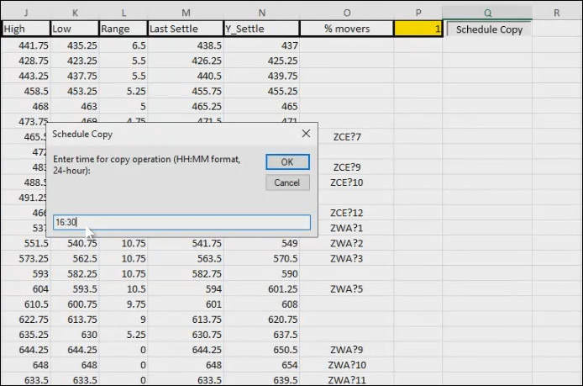The width and height of the screenshot is (583, 386).
Task: Select column P header
Action: click(x=418, y=13)
